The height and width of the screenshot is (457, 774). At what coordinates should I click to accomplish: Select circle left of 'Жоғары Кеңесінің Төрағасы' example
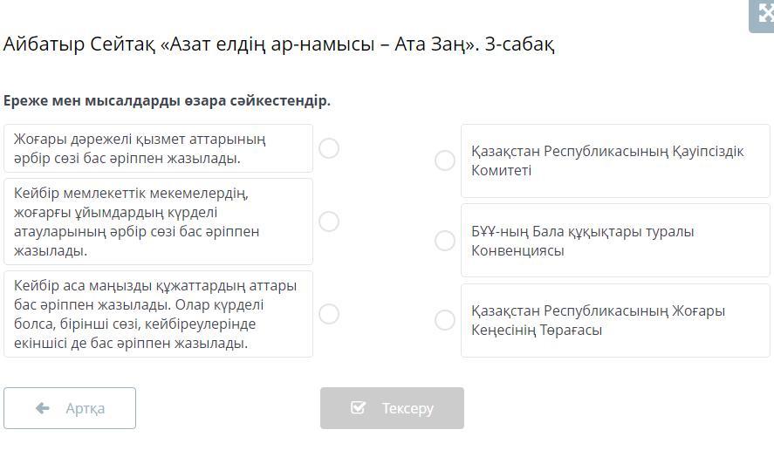point(445,320)
